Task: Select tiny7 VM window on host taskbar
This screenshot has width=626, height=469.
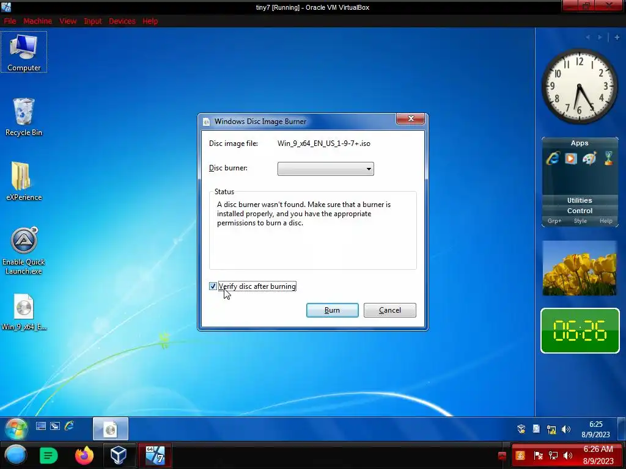Action: point(155,455)
